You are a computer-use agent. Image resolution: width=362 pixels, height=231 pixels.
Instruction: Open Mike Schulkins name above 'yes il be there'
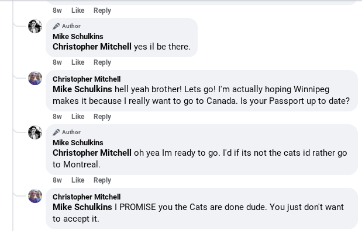78,36
